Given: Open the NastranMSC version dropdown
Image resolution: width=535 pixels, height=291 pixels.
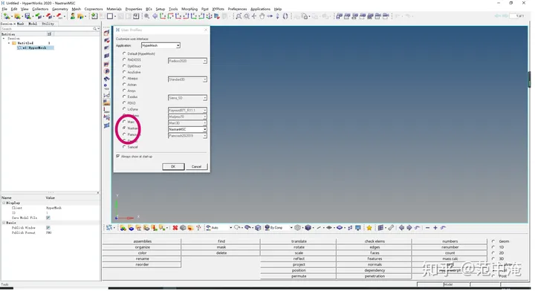Looking at the screenshot, I should coord(187,129).
